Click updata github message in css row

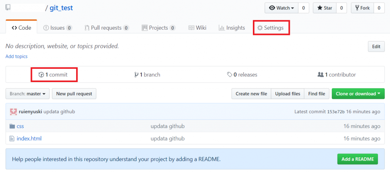point(168,126)
